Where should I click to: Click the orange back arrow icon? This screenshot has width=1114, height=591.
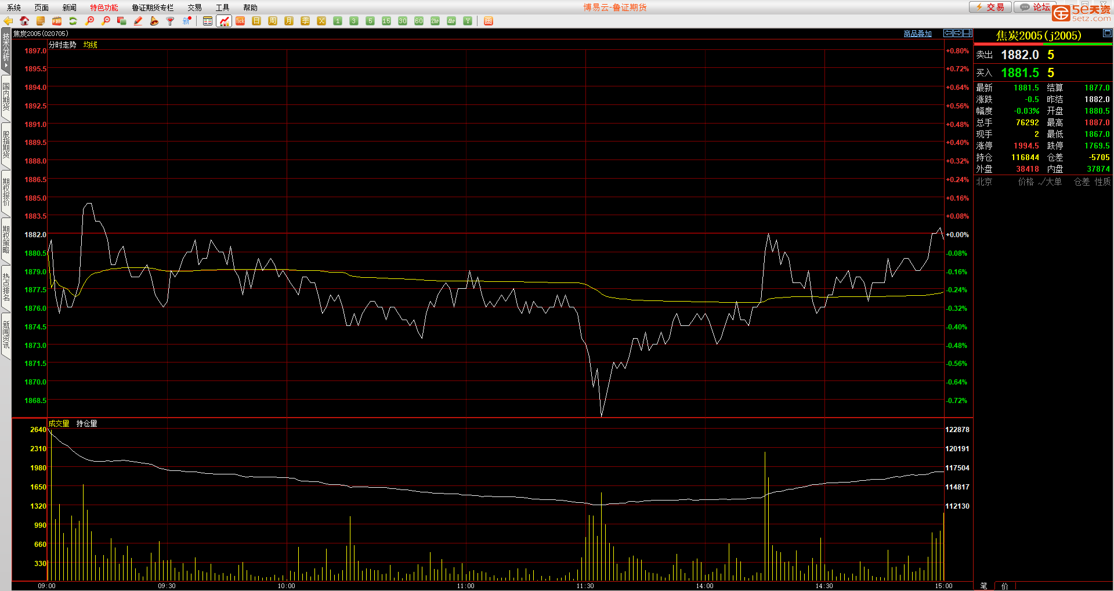click(8, 21)
